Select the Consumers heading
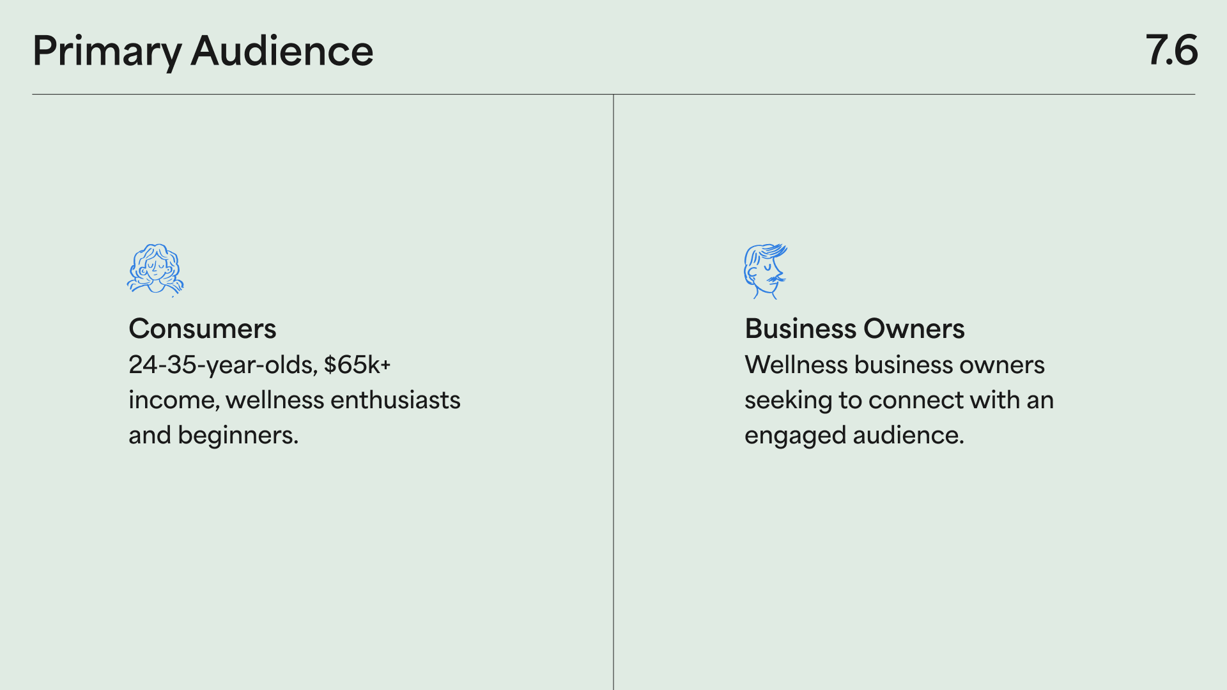Image resolution: width=1227 pixels, height=690 pixels. click(203, 328)
